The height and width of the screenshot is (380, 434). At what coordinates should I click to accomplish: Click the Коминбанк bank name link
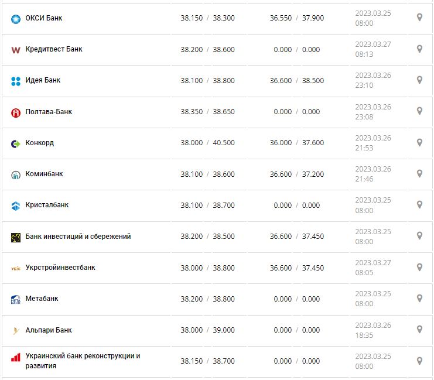(45, 174)
